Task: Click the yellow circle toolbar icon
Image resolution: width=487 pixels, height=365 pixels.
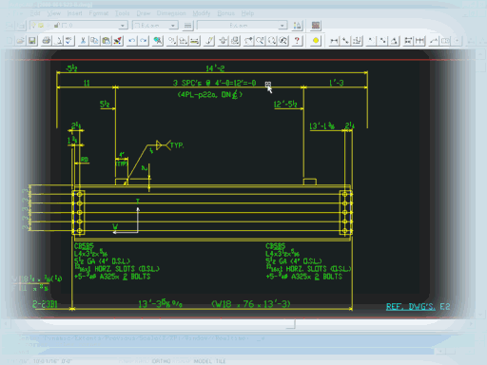Action: (x=316, y=41)
